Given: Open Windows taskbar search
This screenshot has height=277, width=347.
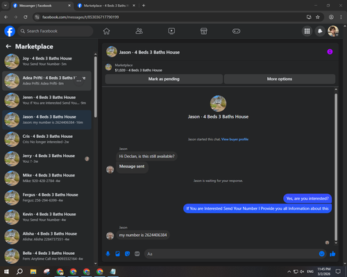Looking at the screenshot, I should coord(19,271).
